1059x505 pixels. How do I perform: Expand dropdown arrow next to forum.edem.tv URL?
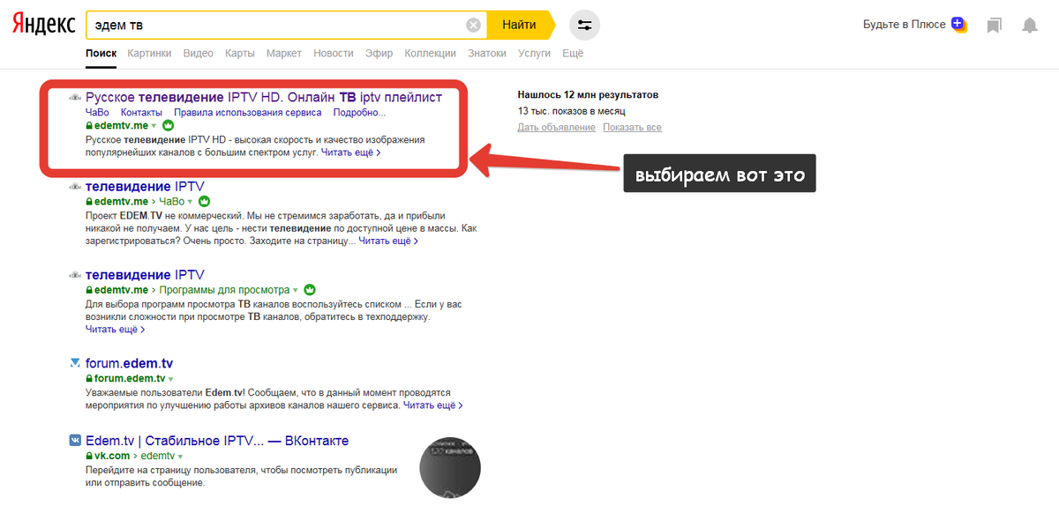171,379
